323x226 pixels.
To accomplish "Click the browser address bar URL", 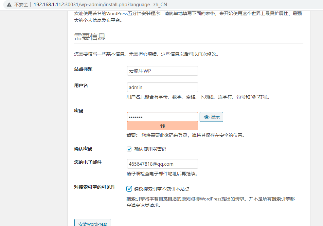I will (100, 5).
